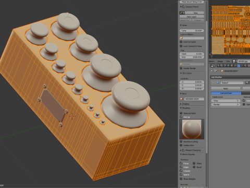Click the Clip Start value field
The height and width of the screenshot is (188, 250).
192,54
